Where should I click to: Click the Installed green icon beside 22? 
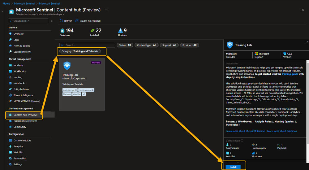[x=92, y=30]
